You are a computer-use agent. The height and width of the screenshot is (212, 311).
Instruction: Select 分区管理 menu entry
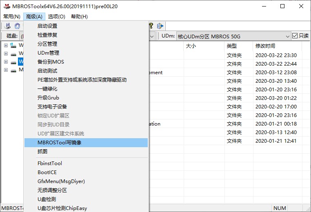pyautogui.click(x=86, y=44)
